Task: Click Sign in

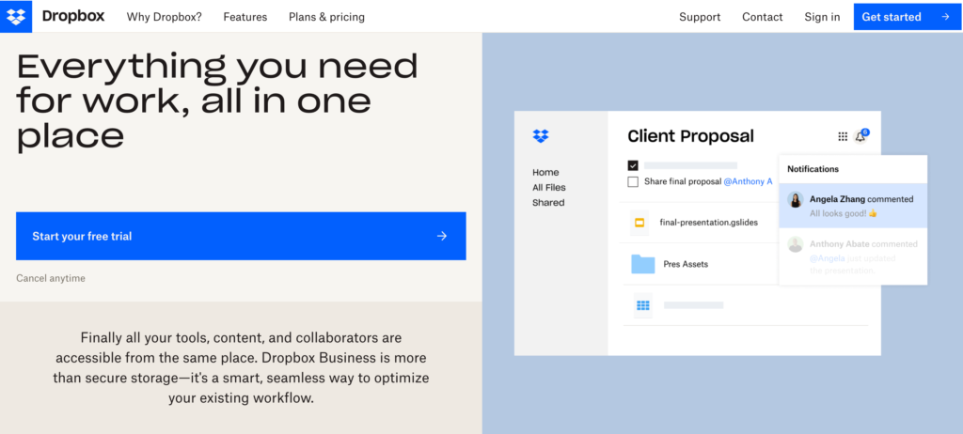Action: click(x=822, y=17)
